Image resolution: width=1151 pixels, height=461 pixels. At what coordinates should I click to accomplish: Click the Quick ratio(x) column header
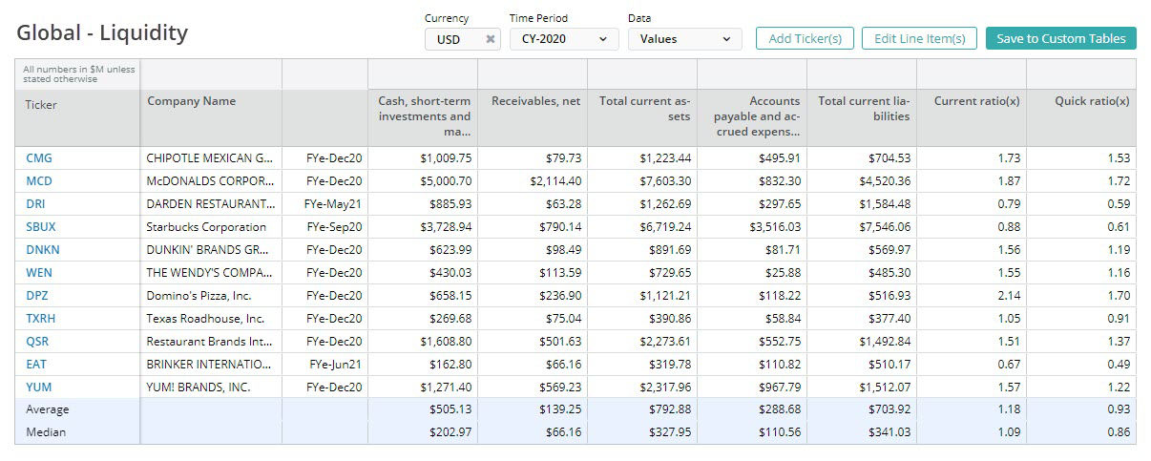[x=1081, y=116]
